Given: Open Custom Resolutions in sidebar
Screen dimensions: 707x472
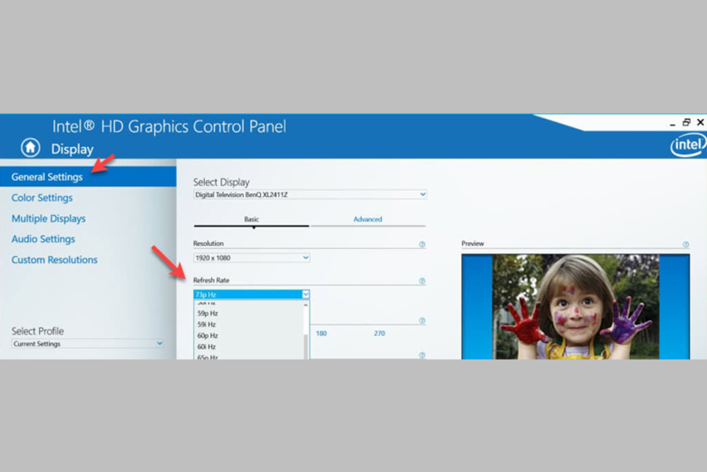Looking at the screenshot, I should pos(54,260).
